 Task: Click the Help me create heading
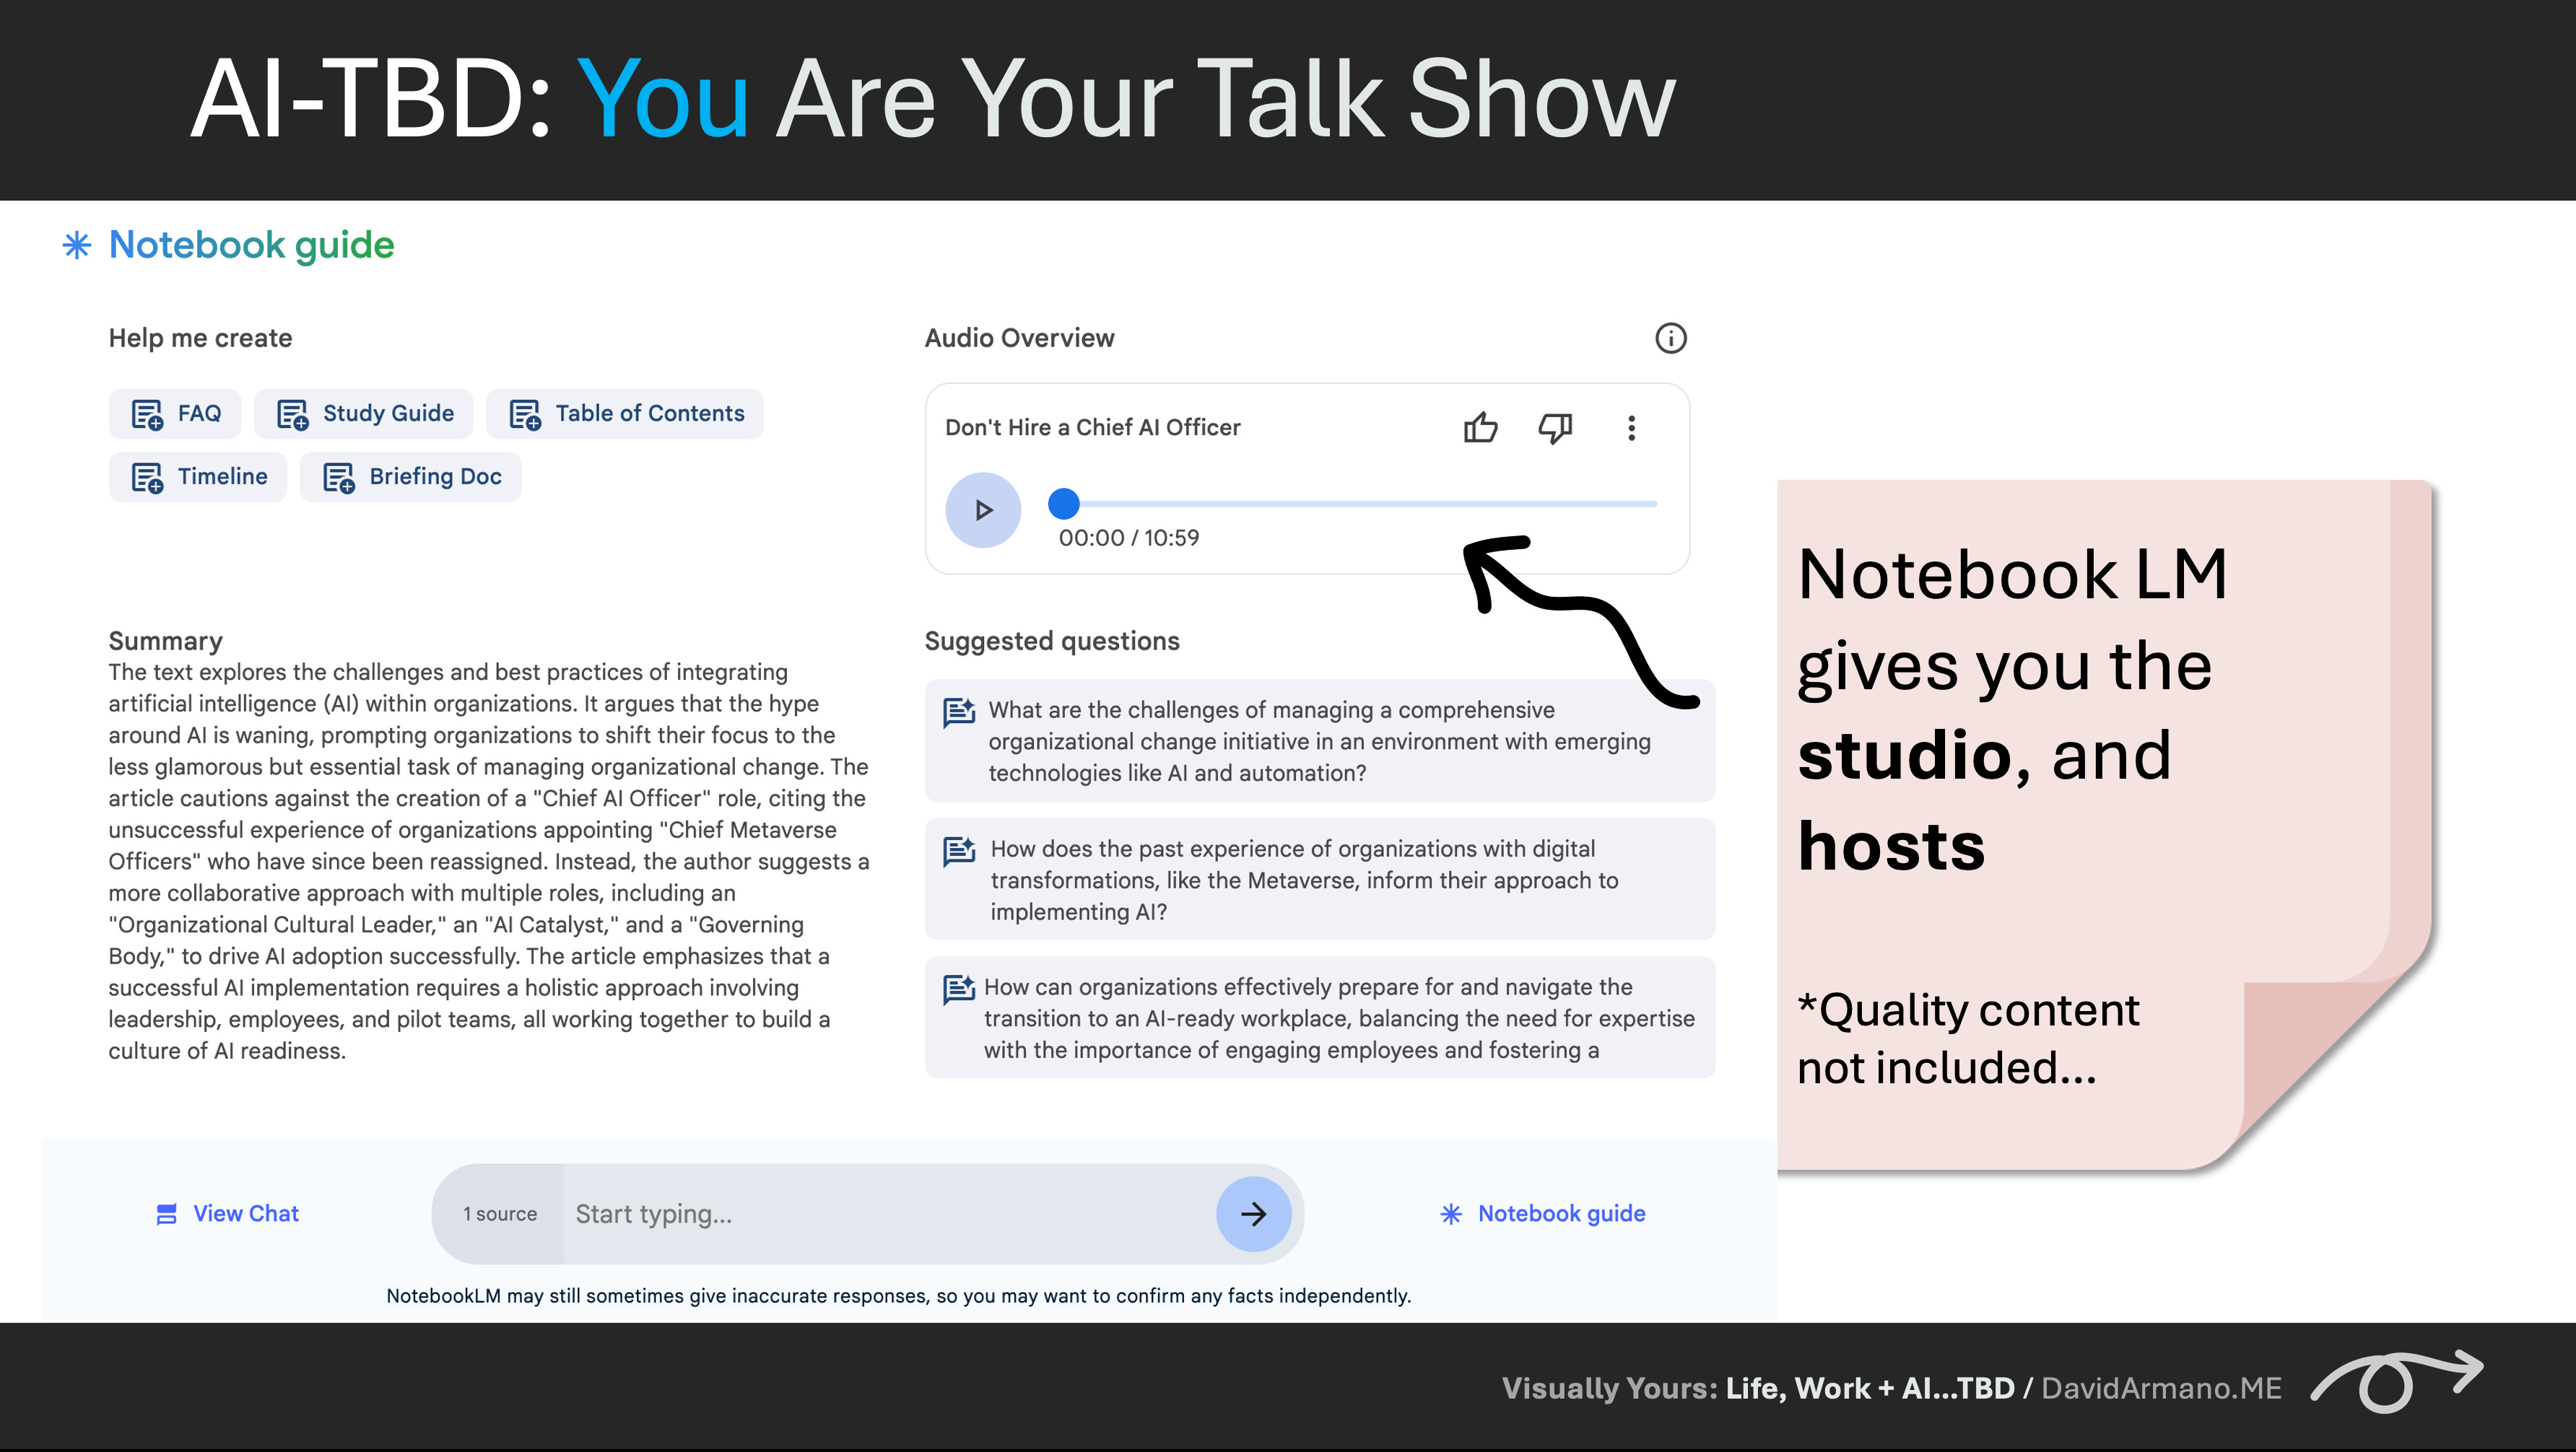[x=200, y=338]
